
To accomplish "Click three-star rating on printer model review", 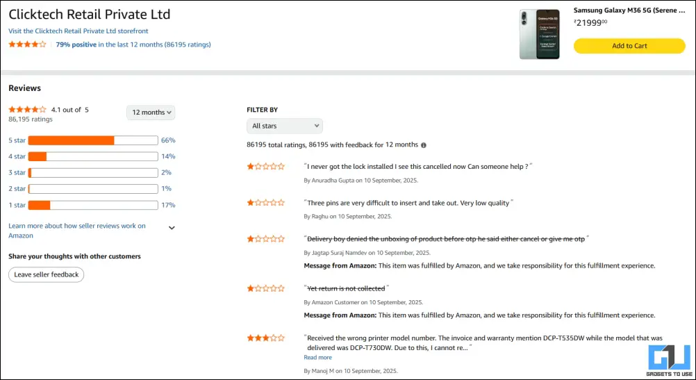I will pos(265,338).
